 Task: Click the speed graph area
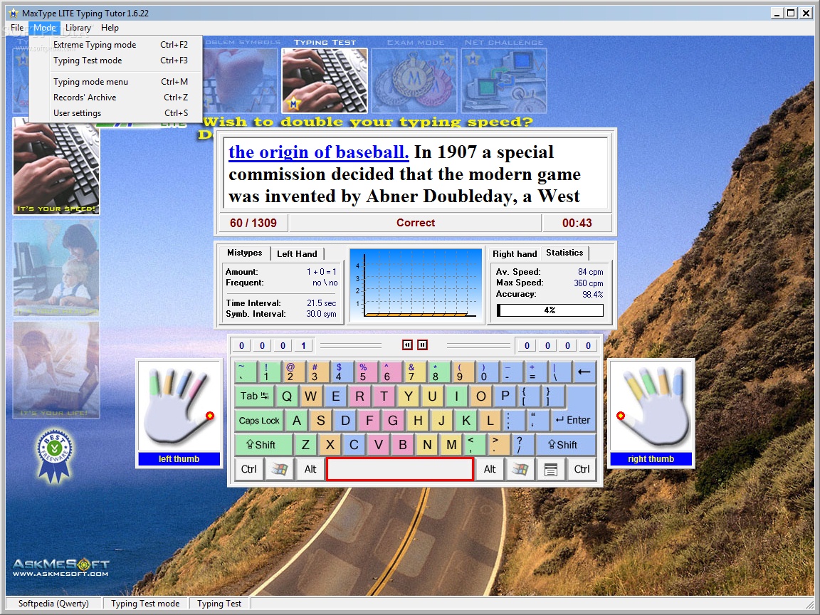pyautogui.click(x=415, y=284)
